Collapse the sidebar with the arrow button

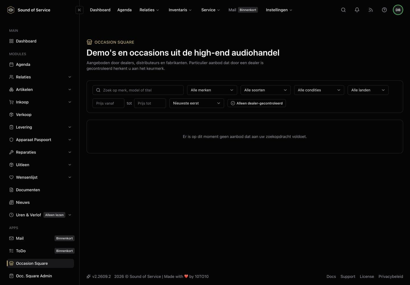(x=79, y=10)
